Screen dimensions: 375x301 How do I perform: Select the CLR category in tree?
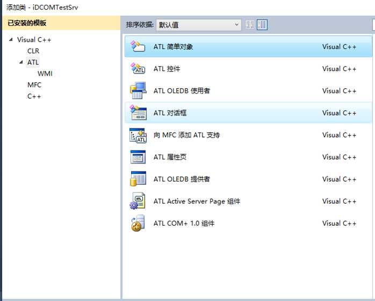tap(33, 51)
